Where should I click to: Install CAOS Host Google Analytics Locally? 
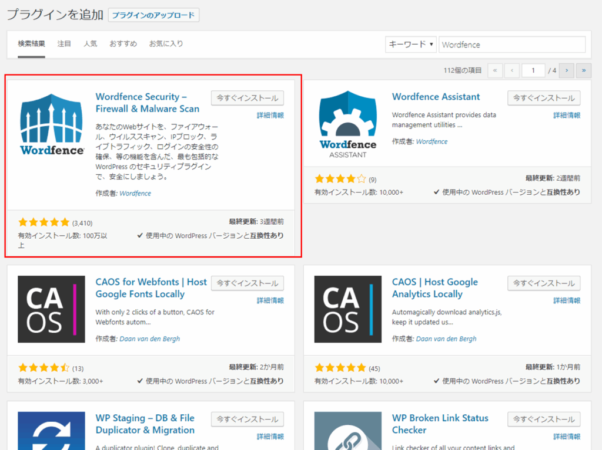tap(544, 283)
